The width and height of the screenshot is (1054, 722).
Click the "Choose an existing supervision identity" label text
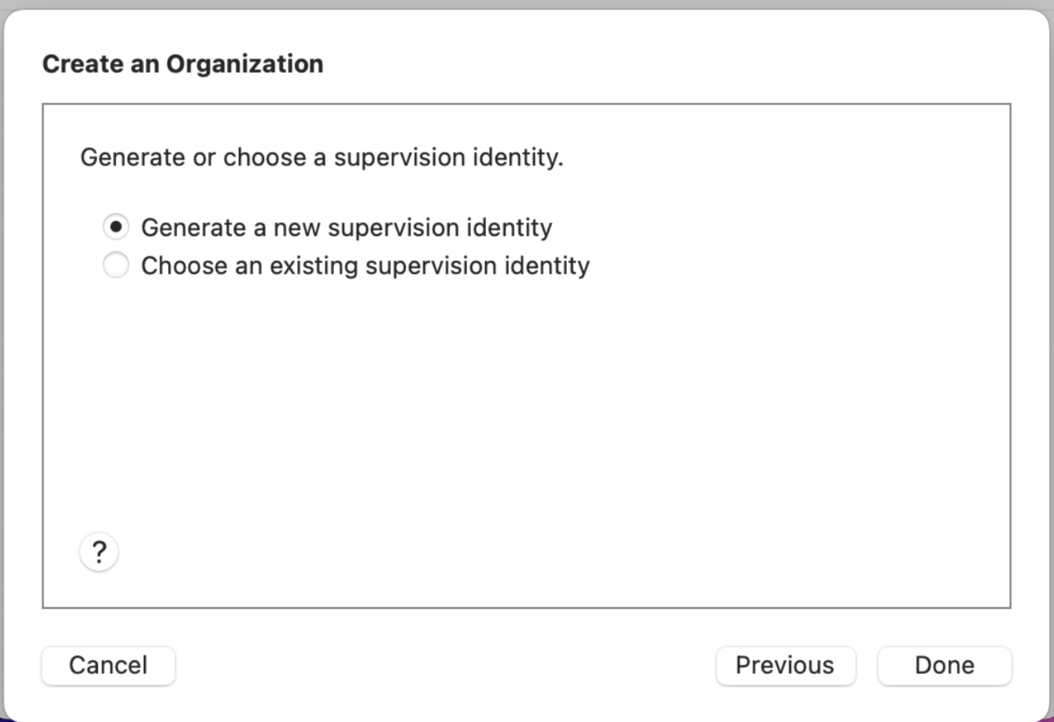(365, 266)
